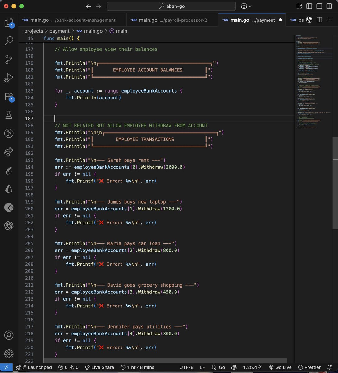338x373 pixels.
Task: Click Copilot status icon in status bar
Action: 234,367
